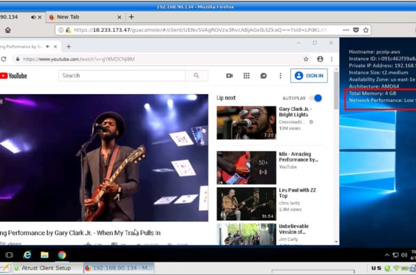416x275 pixels.
Task: Show site information via info icon
Action: pos(61,30)
